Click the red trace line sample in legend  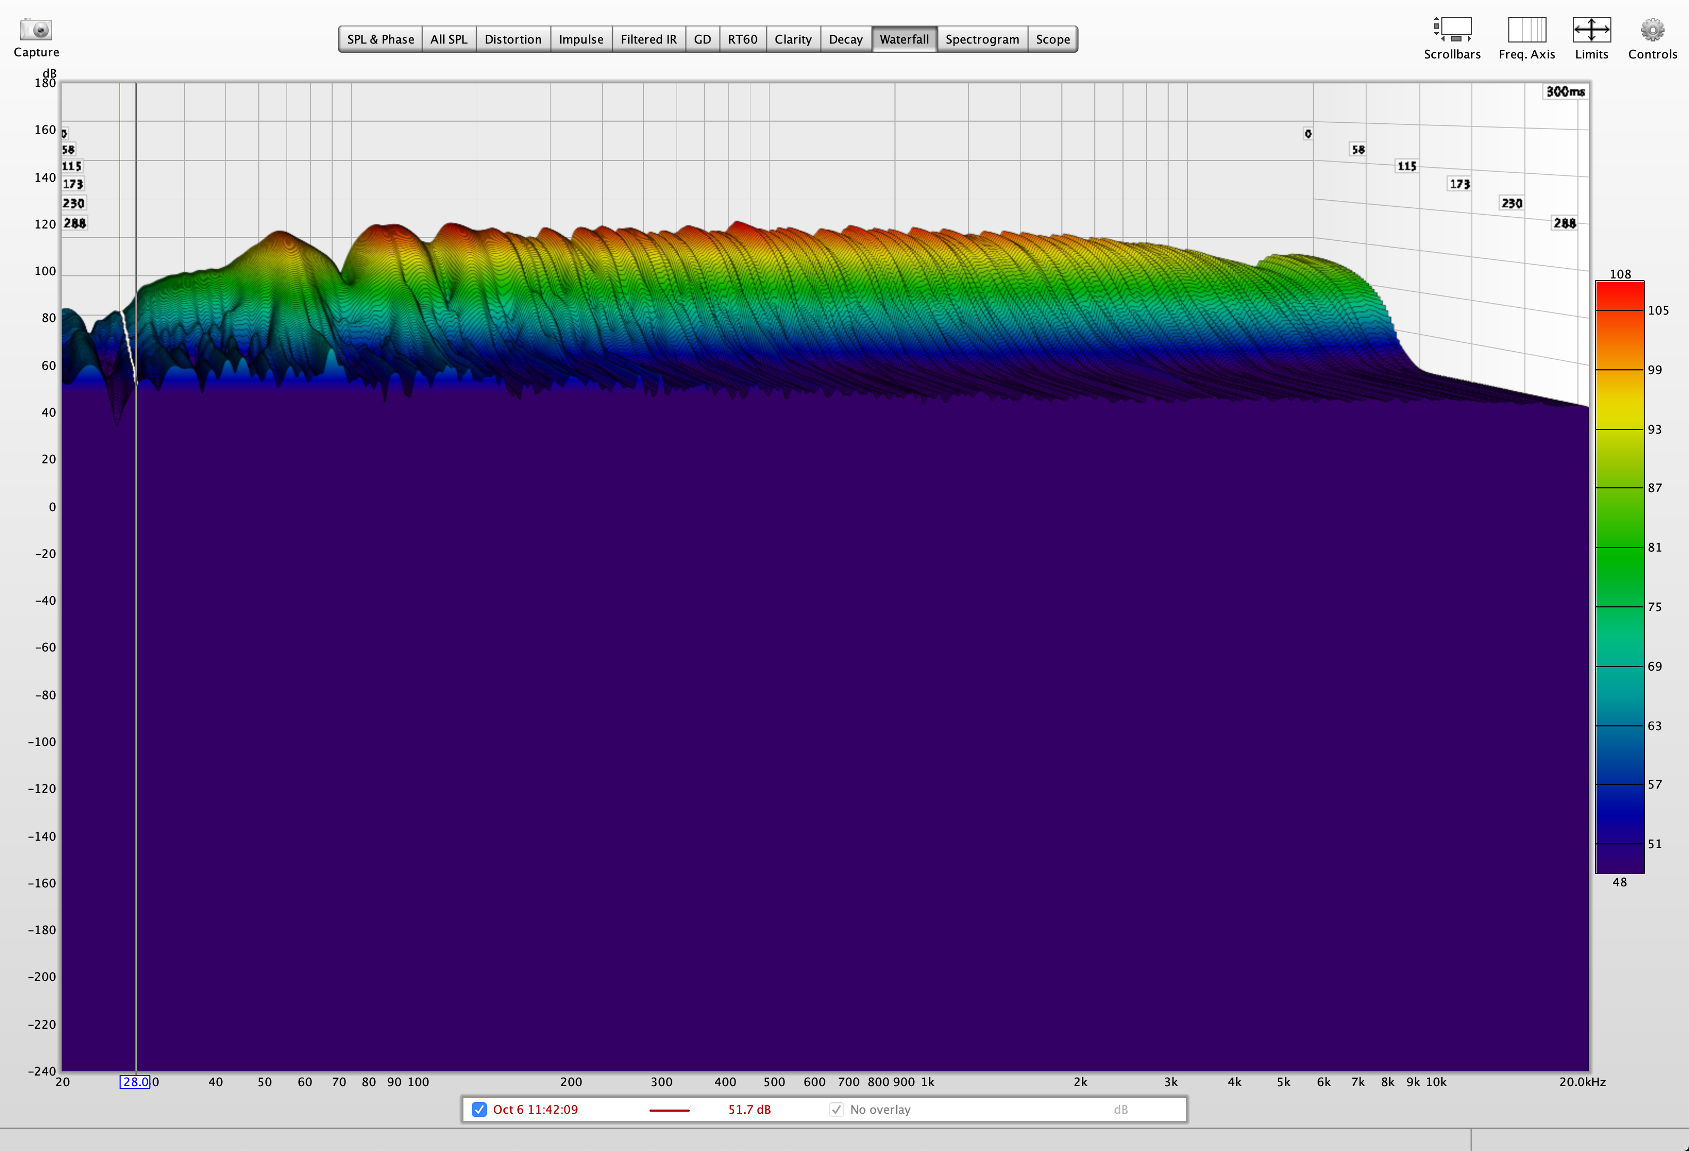[x=669, y=1110]
